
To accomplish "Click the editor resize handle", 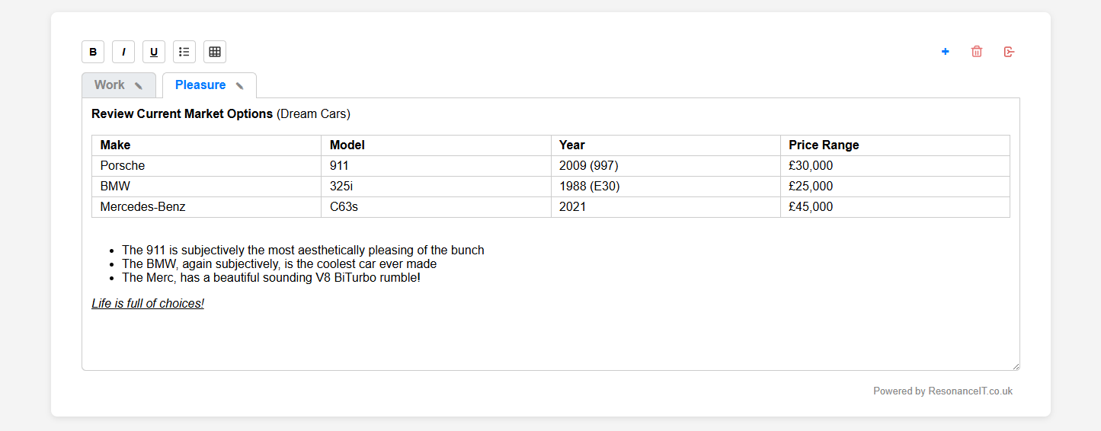I will tap(1016, 366).
